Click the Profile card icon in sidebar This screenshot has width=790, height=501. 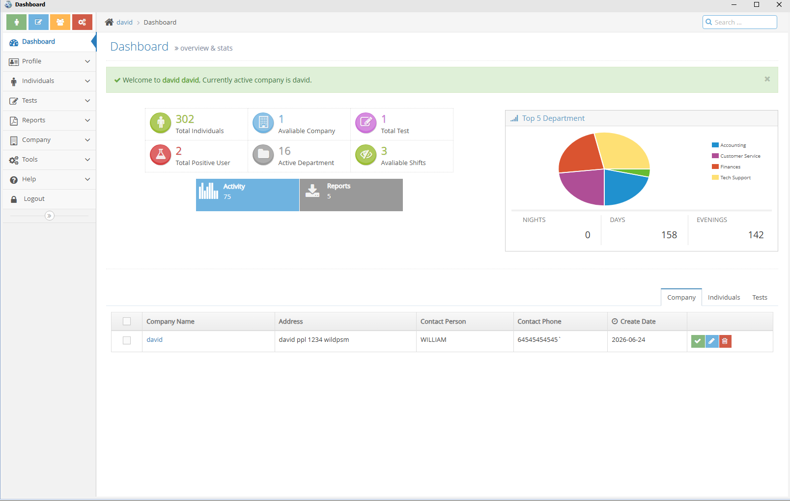(14, 62)
